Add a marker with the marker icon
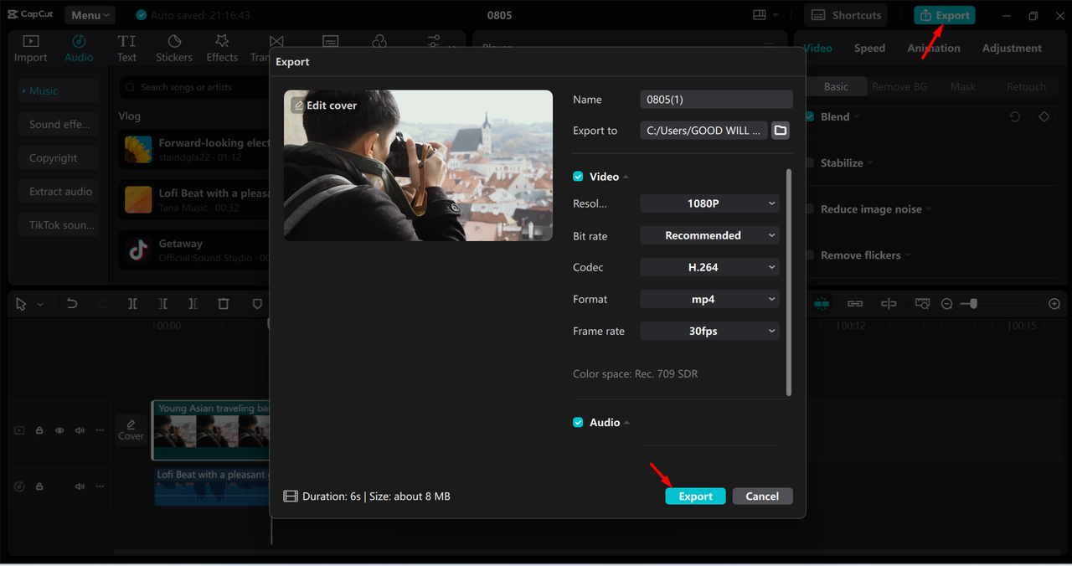Image resolution: width=1072 pixels, height=566 pixels. (x=257, y=304)
